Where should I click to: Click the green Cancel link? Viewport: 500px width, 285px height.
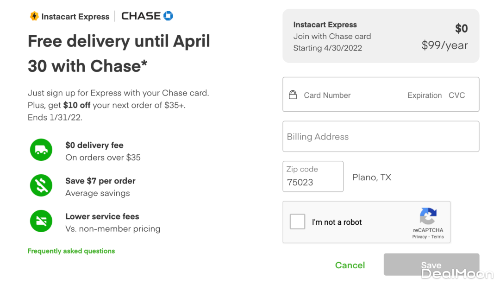pos(350,265)
